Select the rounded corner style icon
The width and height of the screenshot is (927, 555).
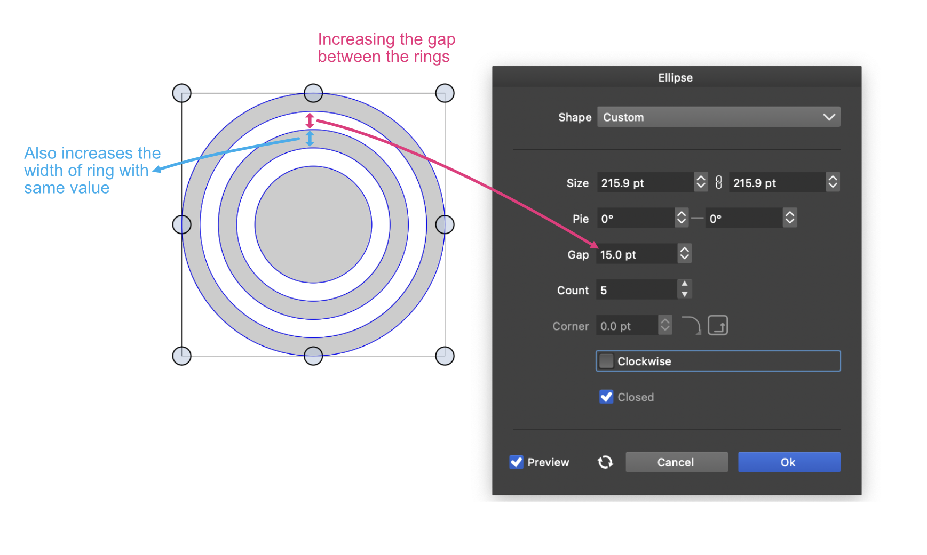coord(692,325)
